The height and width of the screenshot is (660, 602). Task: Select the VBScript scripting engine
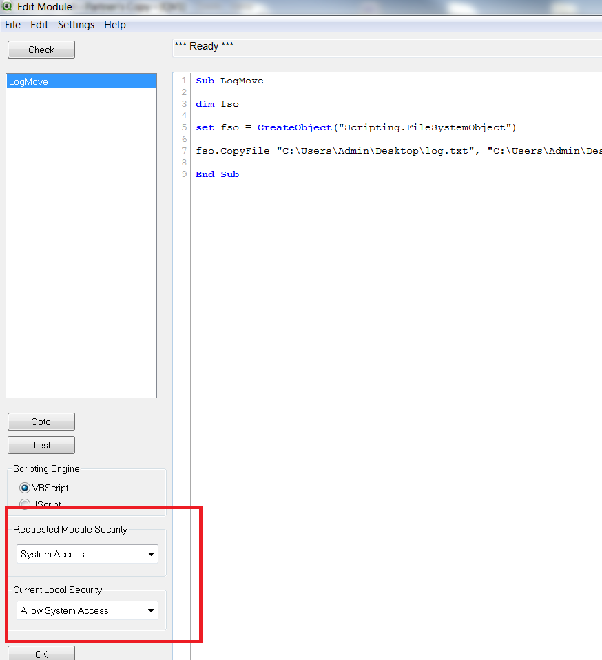25,488
